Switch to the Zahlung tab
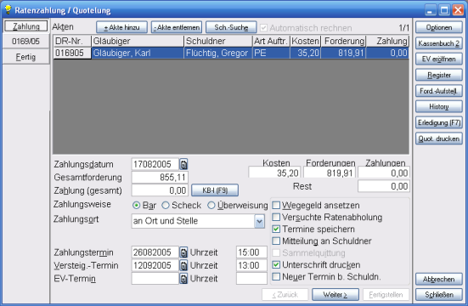The width and height of the screenshot is (468, 306). coord(26,26)
